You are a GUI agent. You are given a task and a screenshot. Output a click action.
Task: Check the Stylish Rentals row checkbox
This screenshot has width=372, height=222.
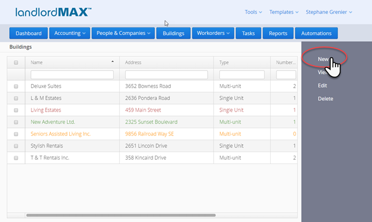coord(16,146)
